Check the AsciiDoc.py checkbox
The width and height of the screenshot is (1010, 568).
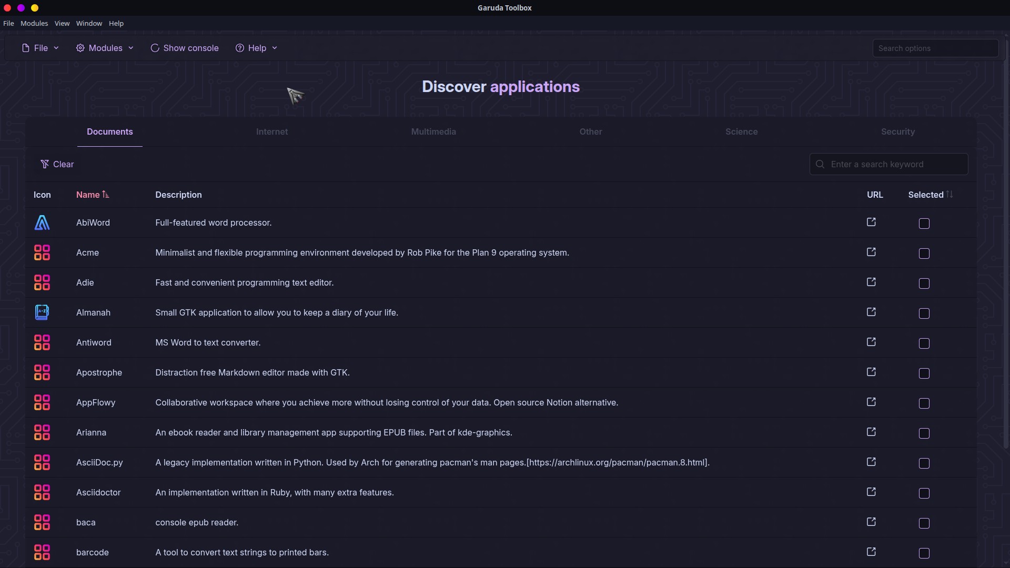(x=924, y=463)
